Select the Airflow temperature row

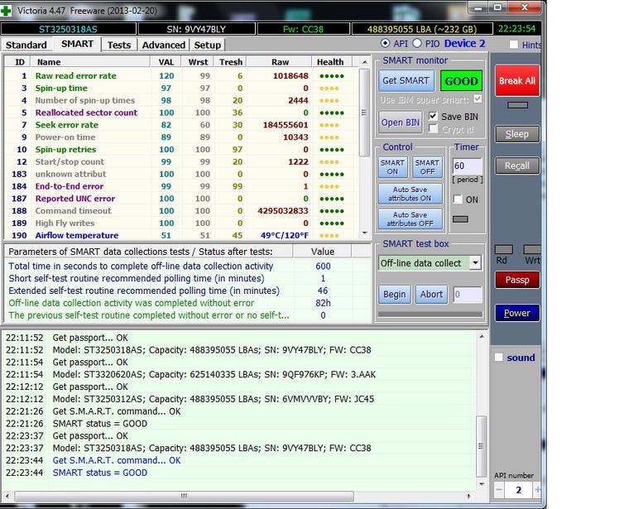[181, 235]
